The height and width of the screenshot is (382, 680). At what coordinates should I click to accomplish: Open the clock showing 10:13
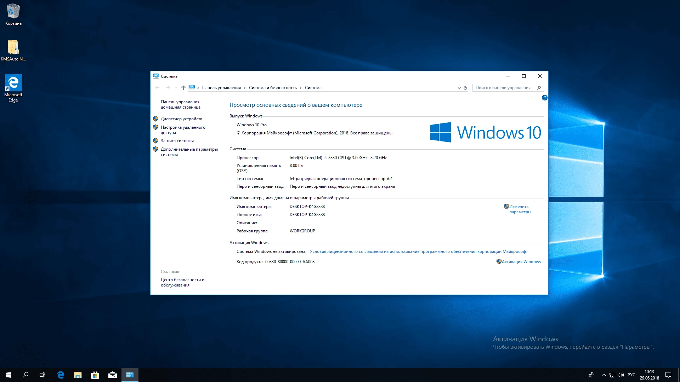tap(650, 375)
